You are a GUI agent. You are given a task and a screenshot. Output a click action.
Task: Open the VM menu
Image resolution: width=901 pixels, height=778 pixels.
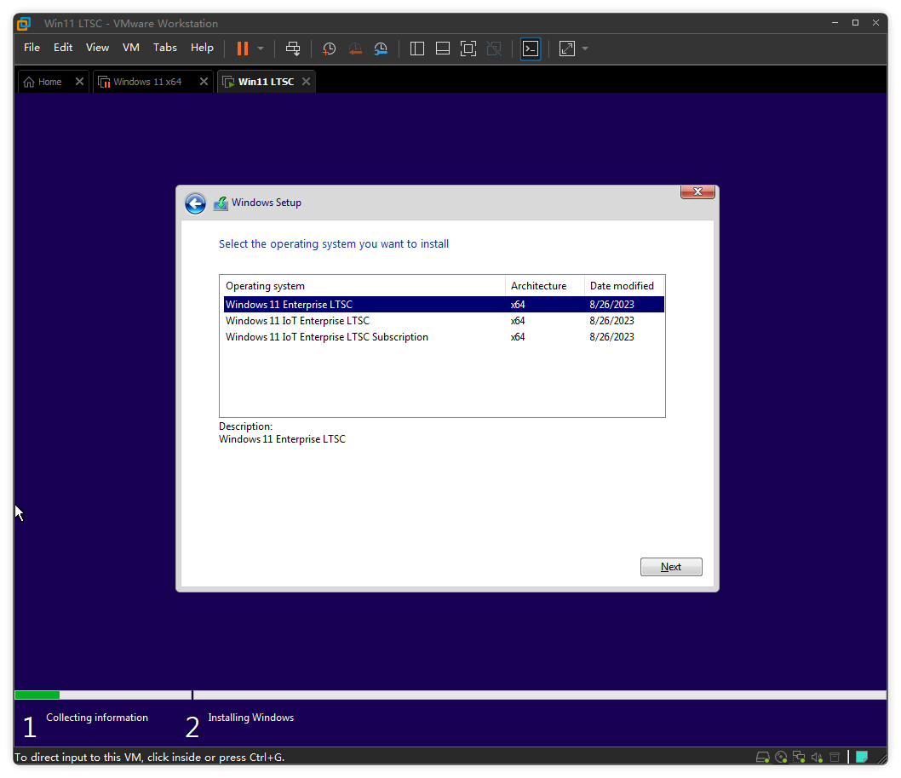click(x=130, y=48)
